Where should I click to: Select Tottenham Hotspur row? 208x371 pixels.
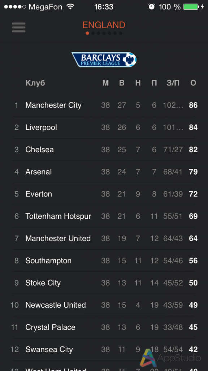click(104, 216)
